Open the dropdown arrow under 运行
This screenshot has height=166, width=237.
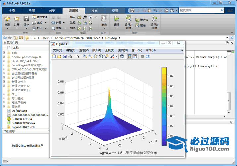(x=117, y=28)
